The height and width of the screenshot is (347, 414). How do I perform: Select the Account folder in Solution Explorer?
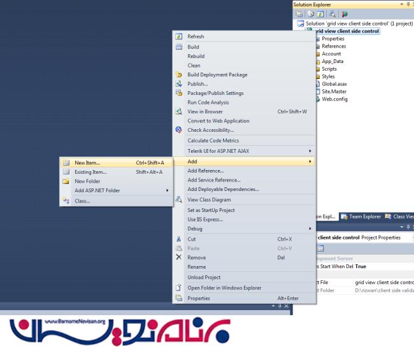(x=331, y=54)
